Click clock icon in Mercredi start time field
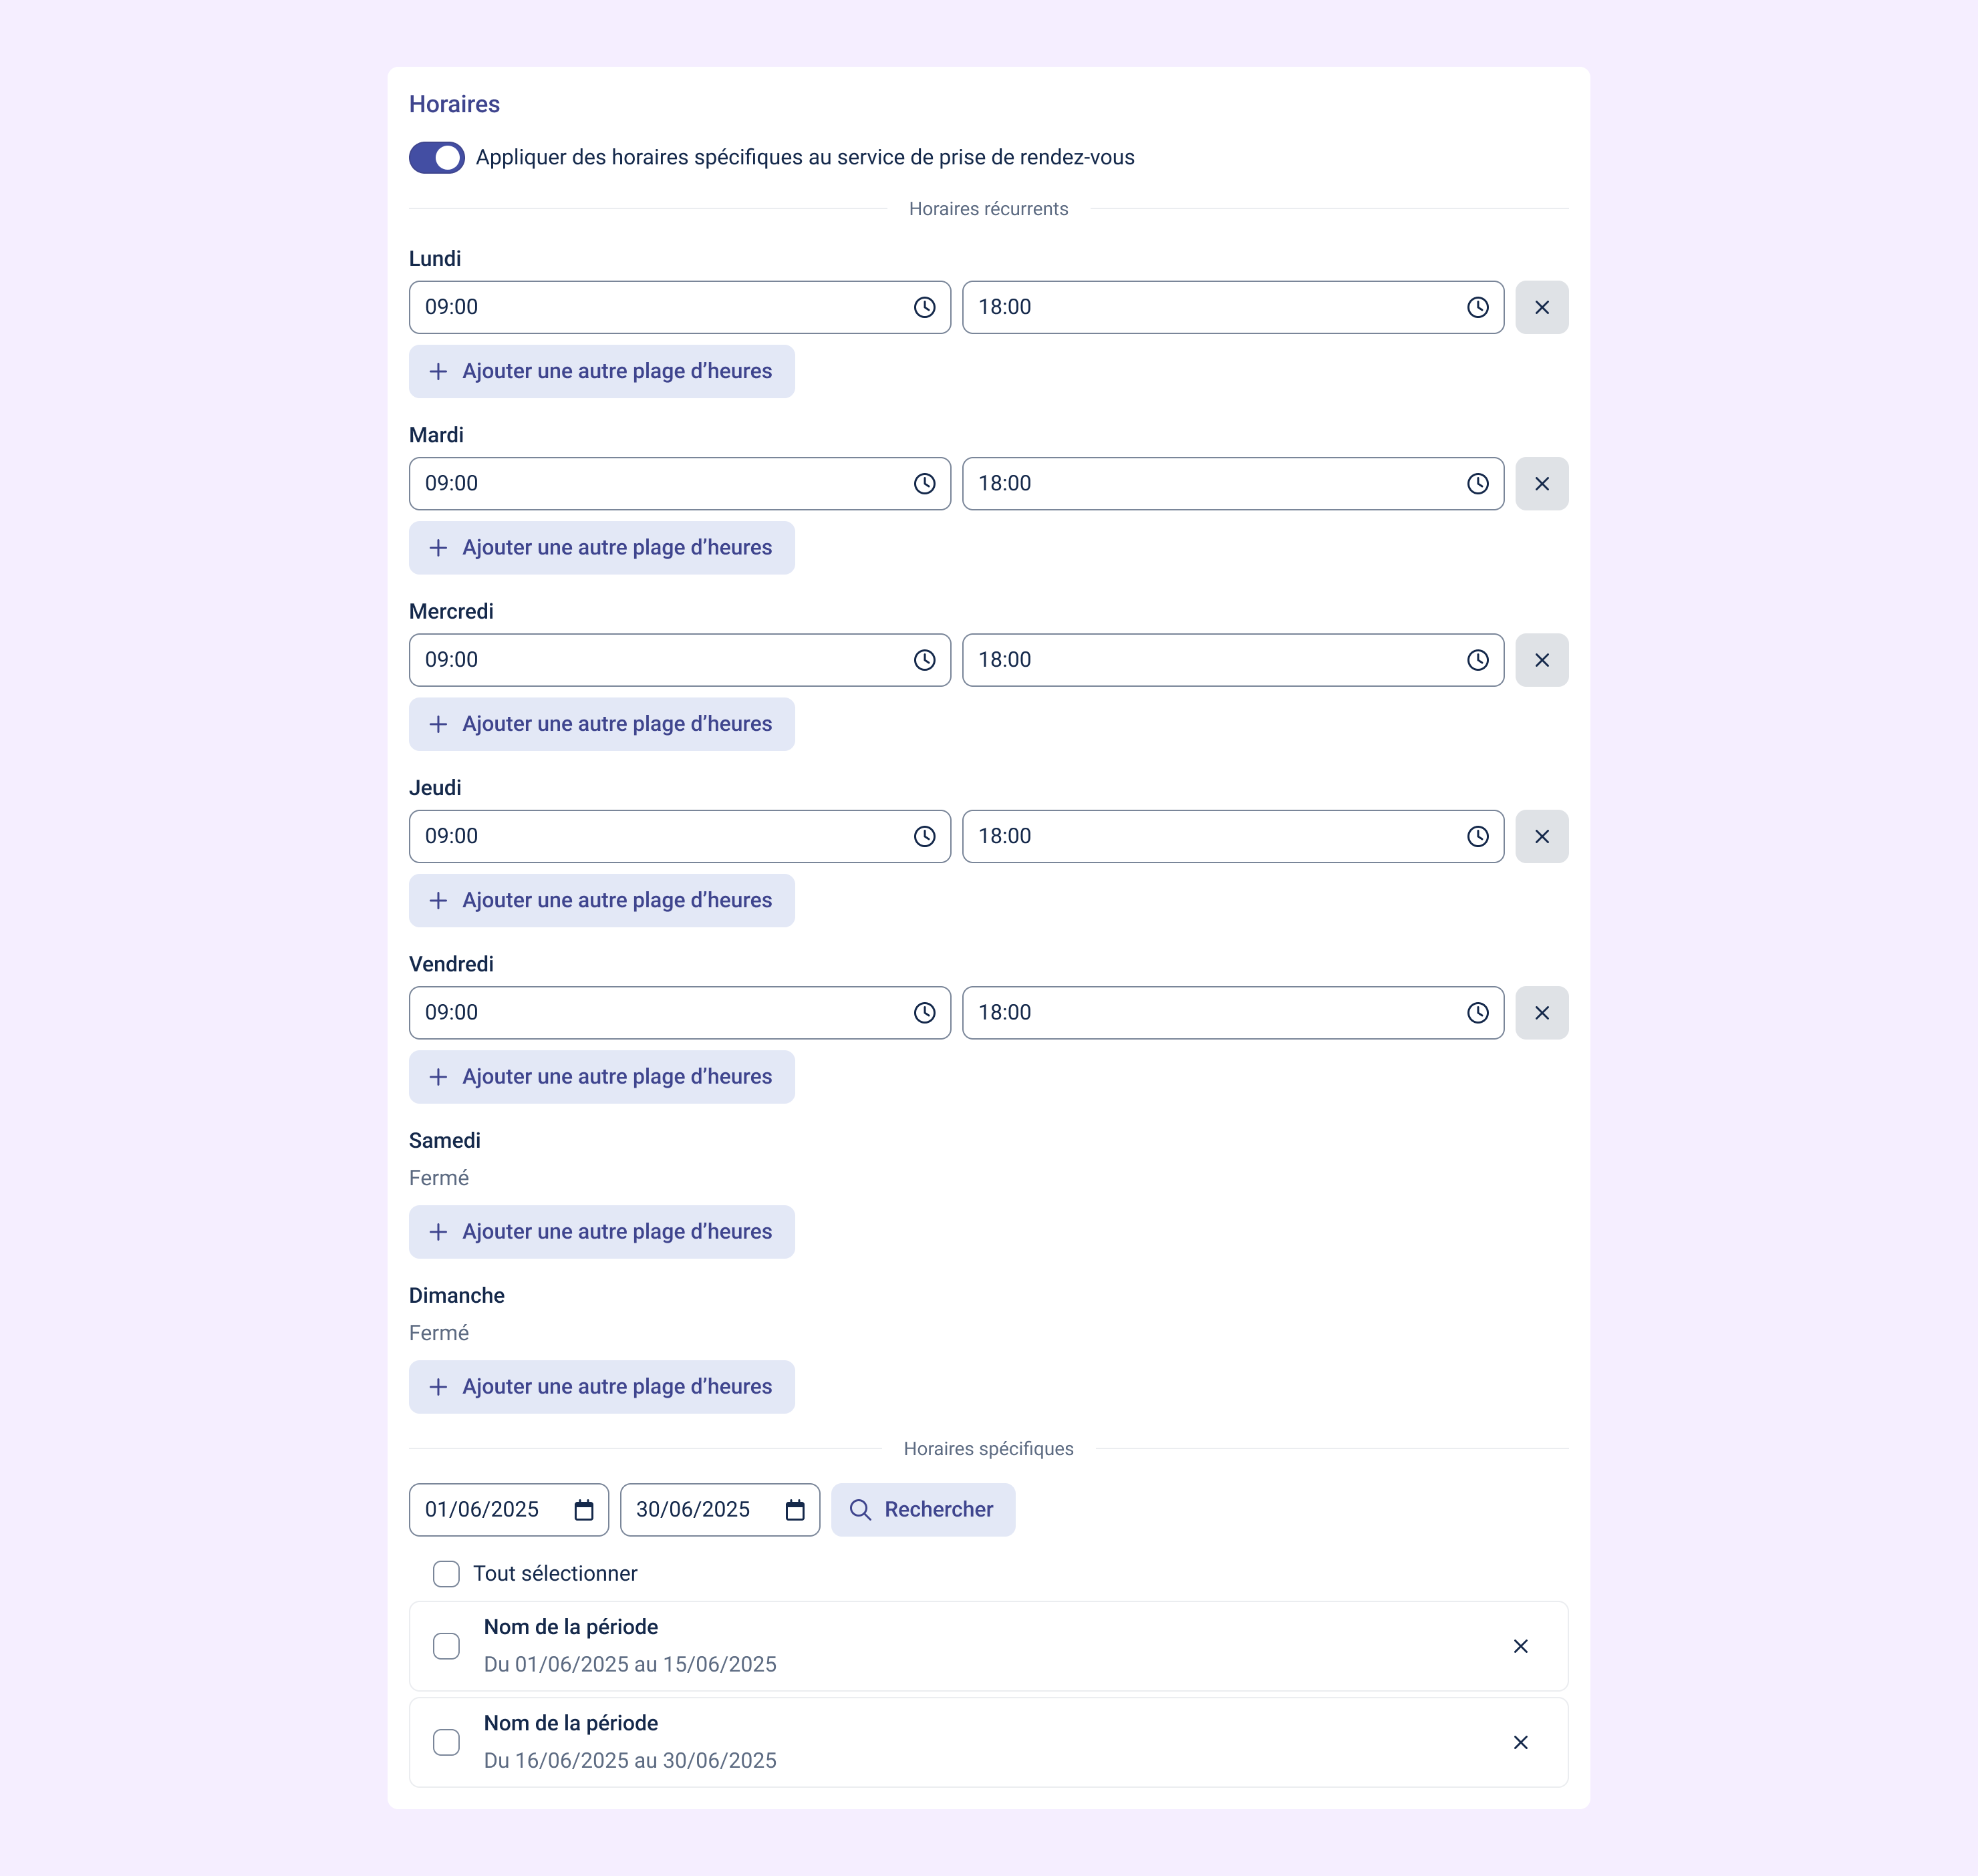1978x1876 pixels. 924,660
